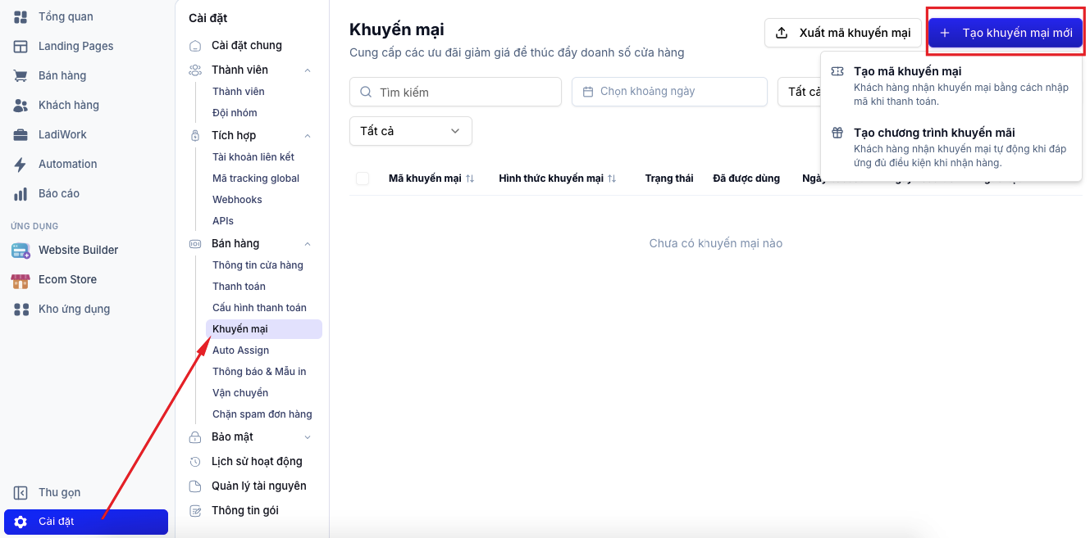Click the ticket icon beside Tạo mã khuyến mại

click(x=837, y=71)
